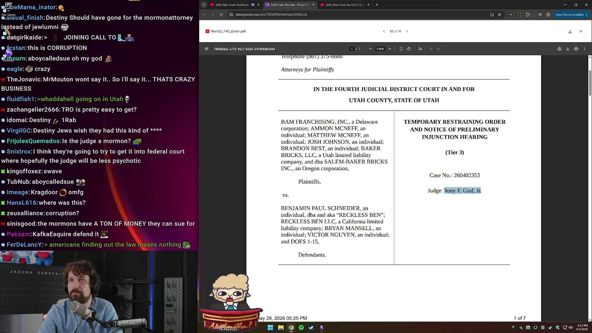
Task: Bookmark this page with star icon
Action: click(499, 14)
